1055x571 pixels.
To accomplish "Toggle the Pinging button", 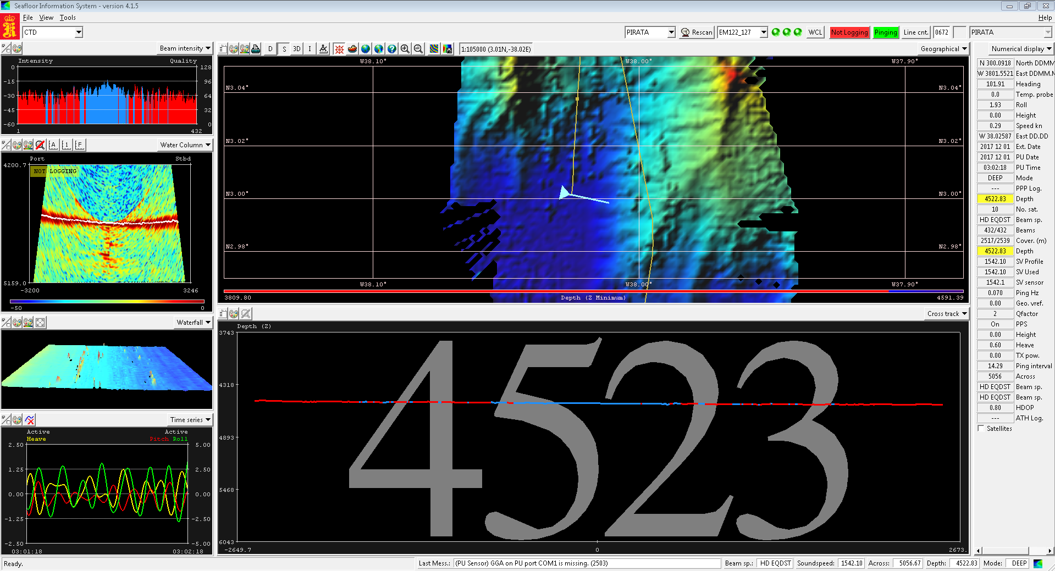I will (x=886, y=32).
